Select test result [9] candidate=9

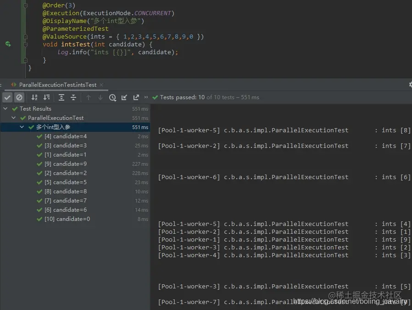[75, 164]
